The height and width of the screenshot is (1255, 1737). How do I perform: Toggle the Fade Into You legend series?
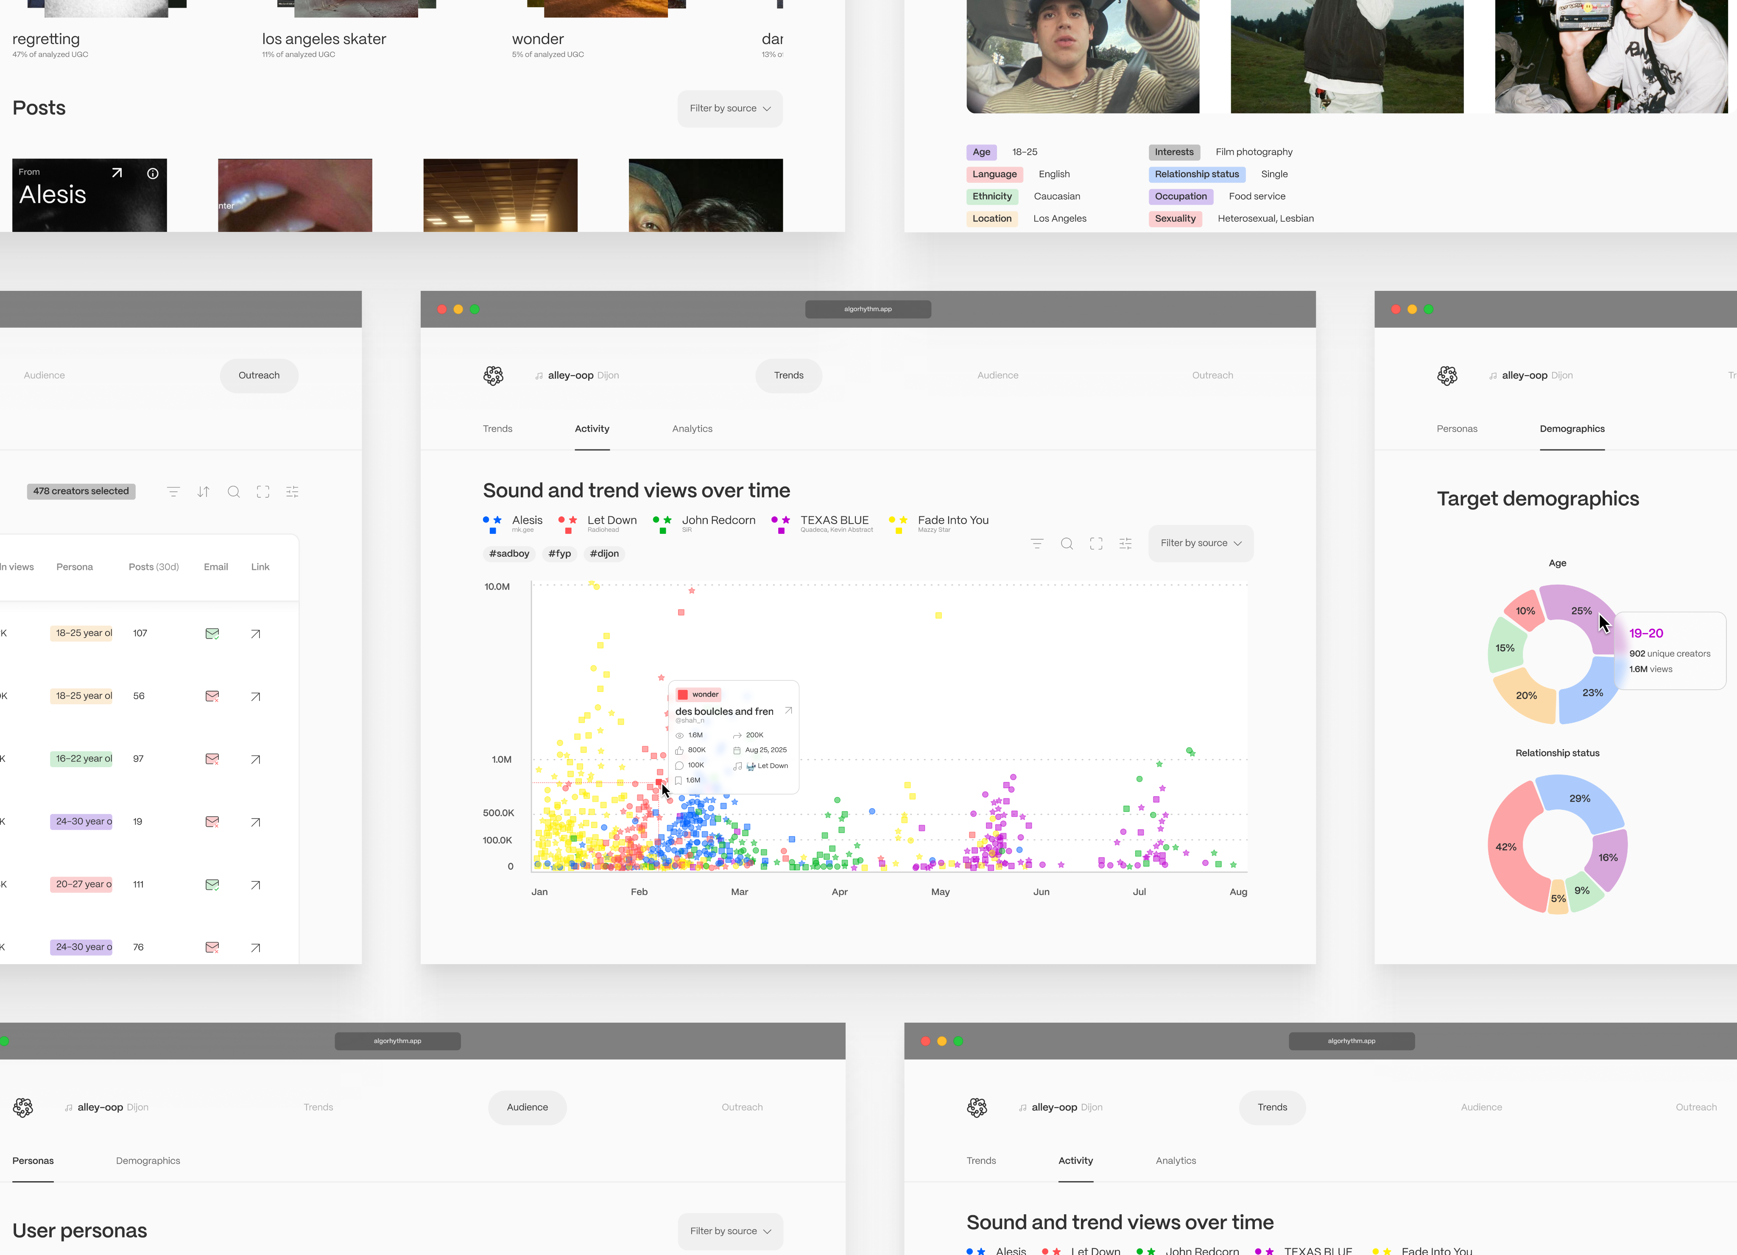[x=953, y=521]
